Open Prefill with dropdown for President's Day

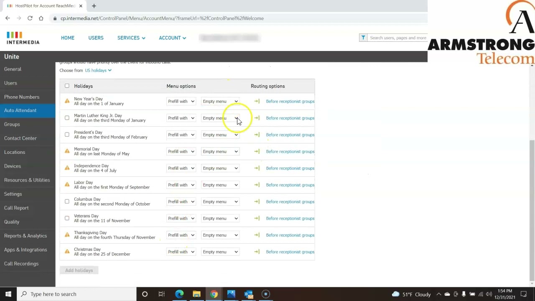(x=181, y=135)
